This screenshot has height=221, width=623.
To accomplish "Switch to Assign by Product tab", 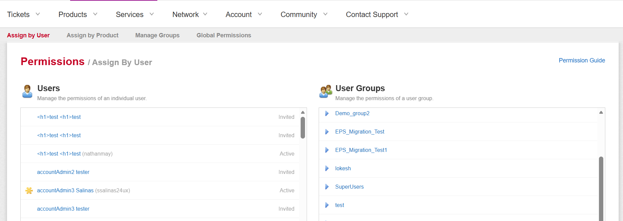I will tap(93, 35).
